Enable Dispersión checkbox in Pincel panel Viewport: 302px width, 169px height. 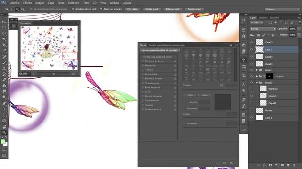pyautogui.click(x=143, y=65)
